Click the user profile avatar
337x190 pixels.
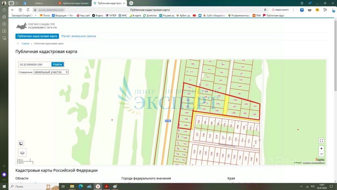click(x=4, y=3)
